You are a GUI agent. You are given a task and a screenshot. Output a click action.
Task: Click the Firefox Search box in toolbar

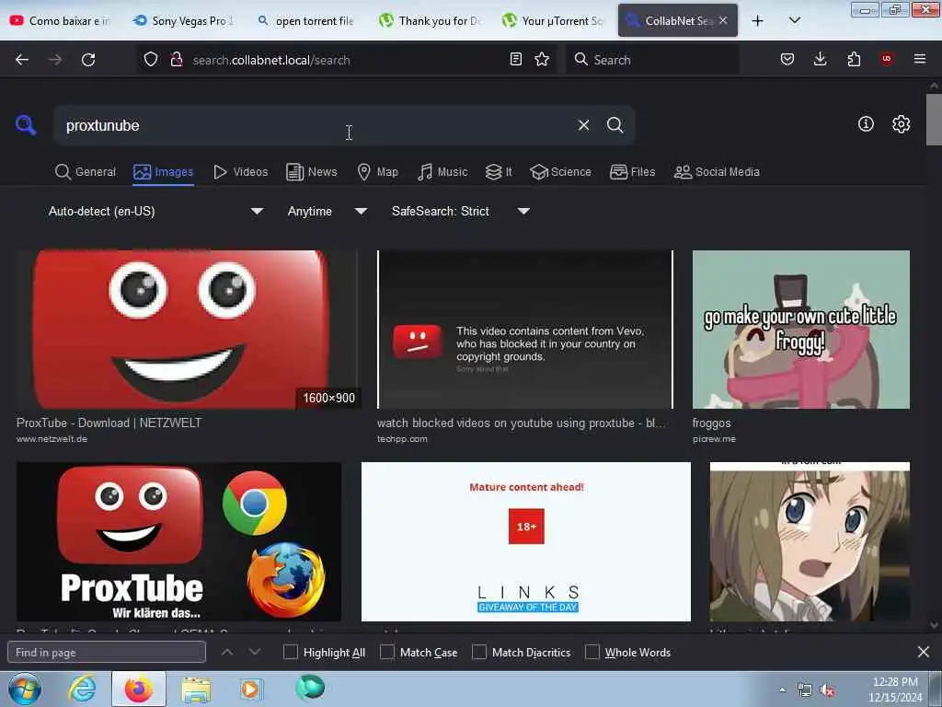coord(652,60)
